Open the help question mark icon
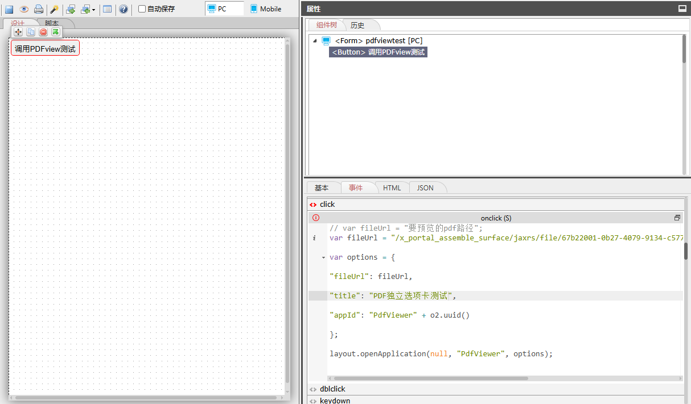 (124, 9)
